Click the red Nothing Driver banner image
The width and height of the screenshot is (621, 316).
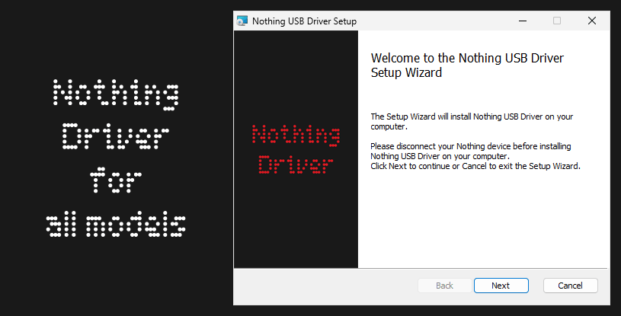(x=296, y=150)
